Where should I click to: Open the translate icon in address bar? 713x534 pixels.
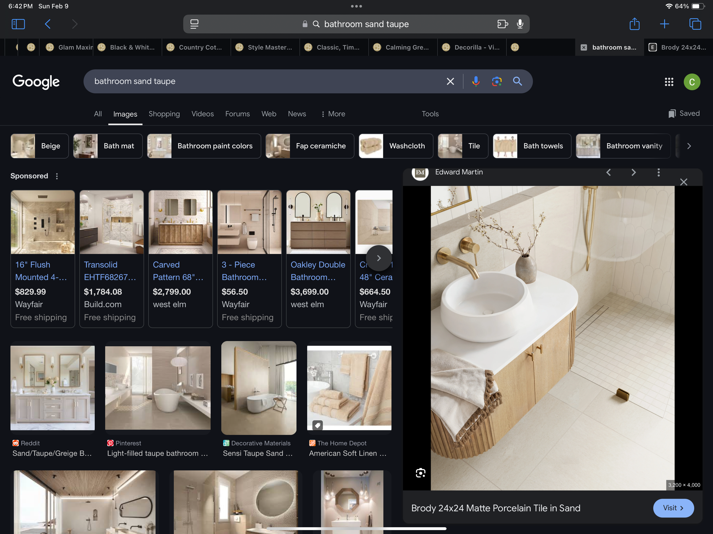pyautogui.click(x=502, y=24)
